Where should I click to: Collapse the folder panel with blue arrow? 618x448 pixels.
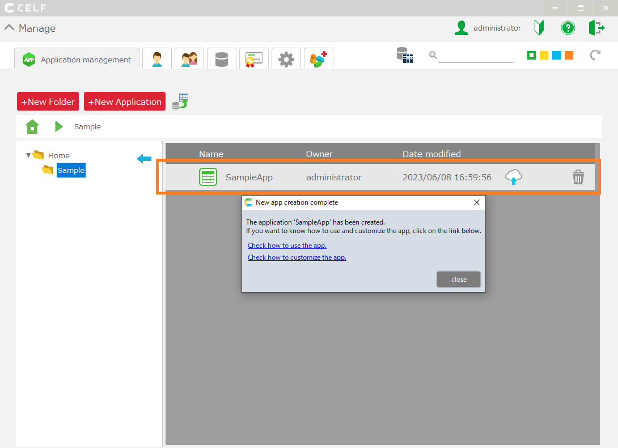click(144, 159)
